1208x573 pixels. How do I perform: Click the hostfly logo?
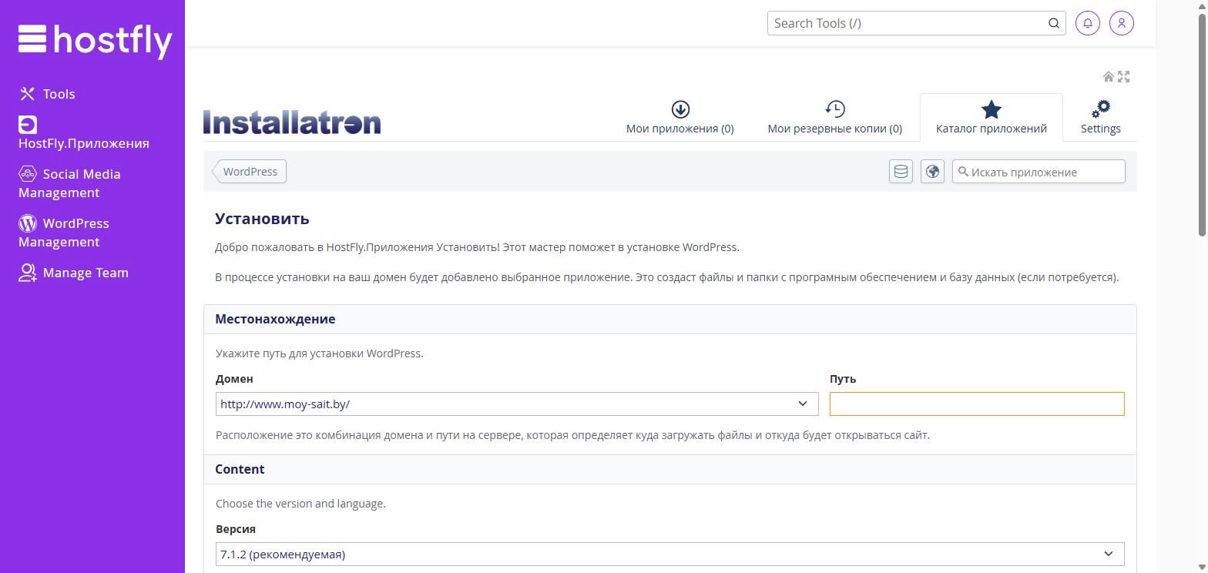point(95,40)
